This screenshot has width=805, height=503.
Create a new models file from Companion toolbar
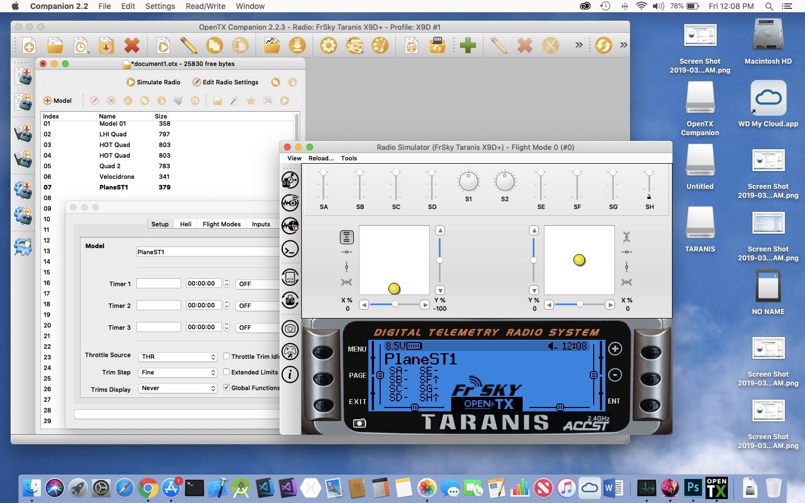(29, 46)
